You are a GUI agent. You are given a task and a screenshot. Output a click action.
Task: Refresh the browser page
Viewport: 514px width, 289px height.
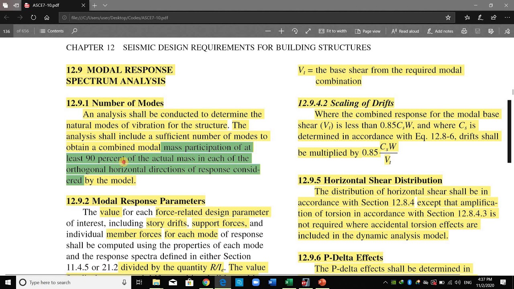(33, 18)
